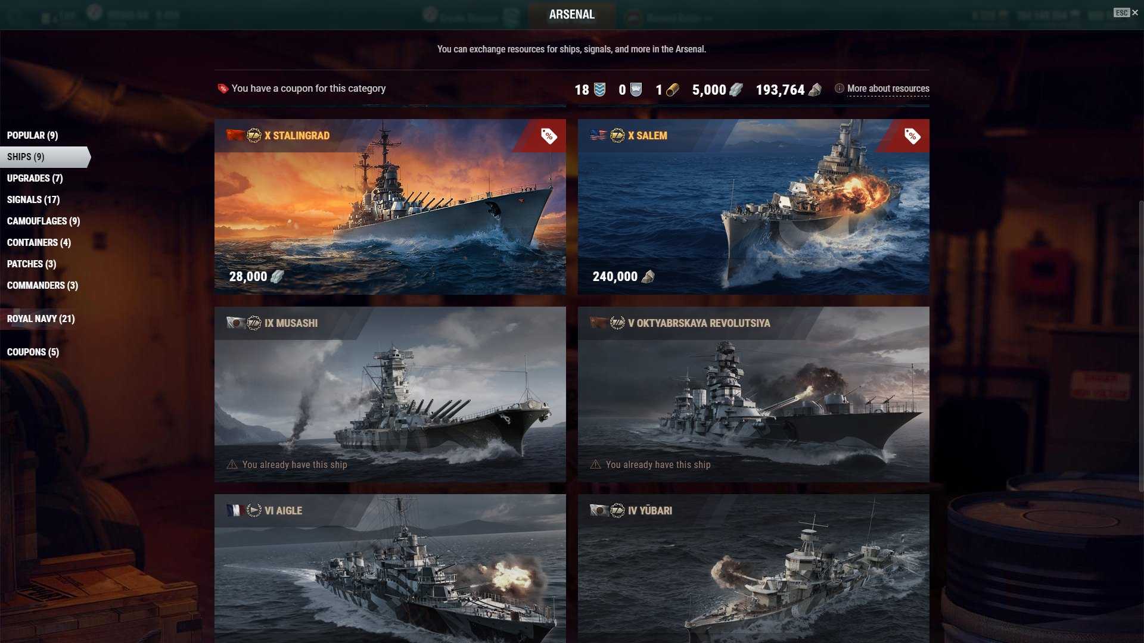Click the info icon beside More about resources
The width and height of the screenshot is (1144, 643).
(x=839, y=88)
